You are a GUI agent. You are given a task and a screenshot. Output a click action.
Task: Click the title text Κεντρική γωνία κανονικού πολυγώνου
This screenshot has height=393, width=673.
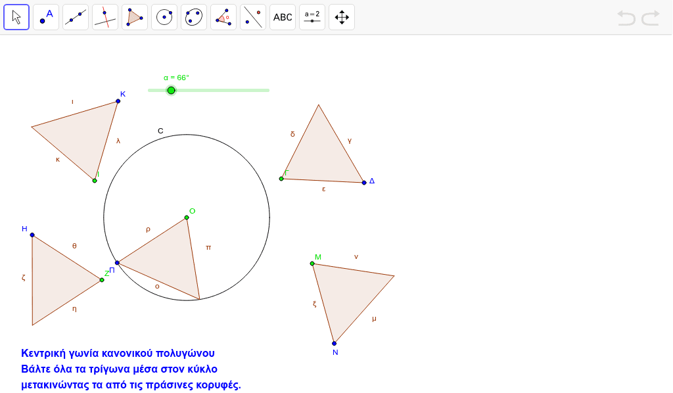[x=118, y=353]
